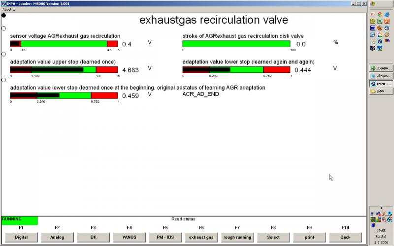Viewport: 394px width, 246px height.
Task: Click the sensor voltage AGR bar gauge
Action: point(64,44)
